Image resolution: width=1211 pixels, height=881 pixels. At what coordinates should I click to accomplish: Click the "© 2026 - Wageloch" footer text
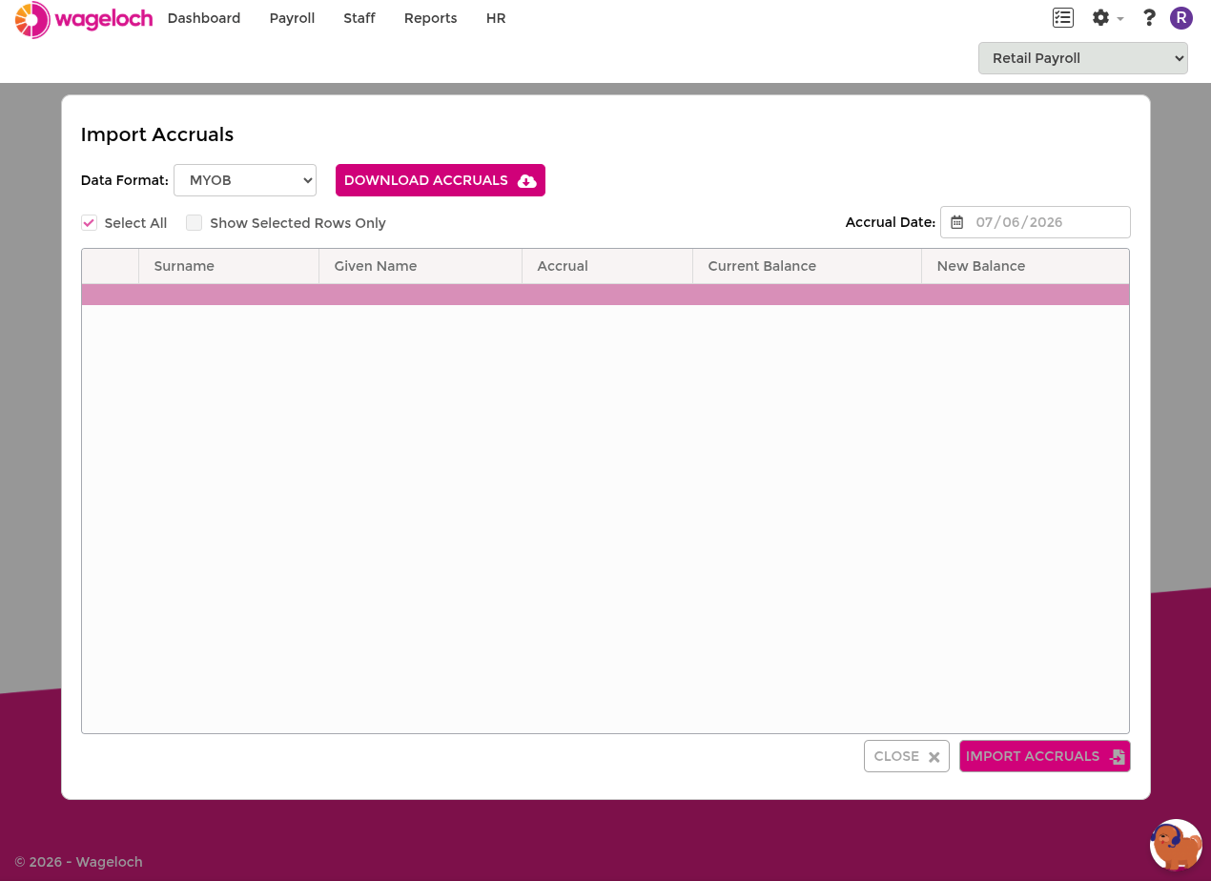point(79,862)
